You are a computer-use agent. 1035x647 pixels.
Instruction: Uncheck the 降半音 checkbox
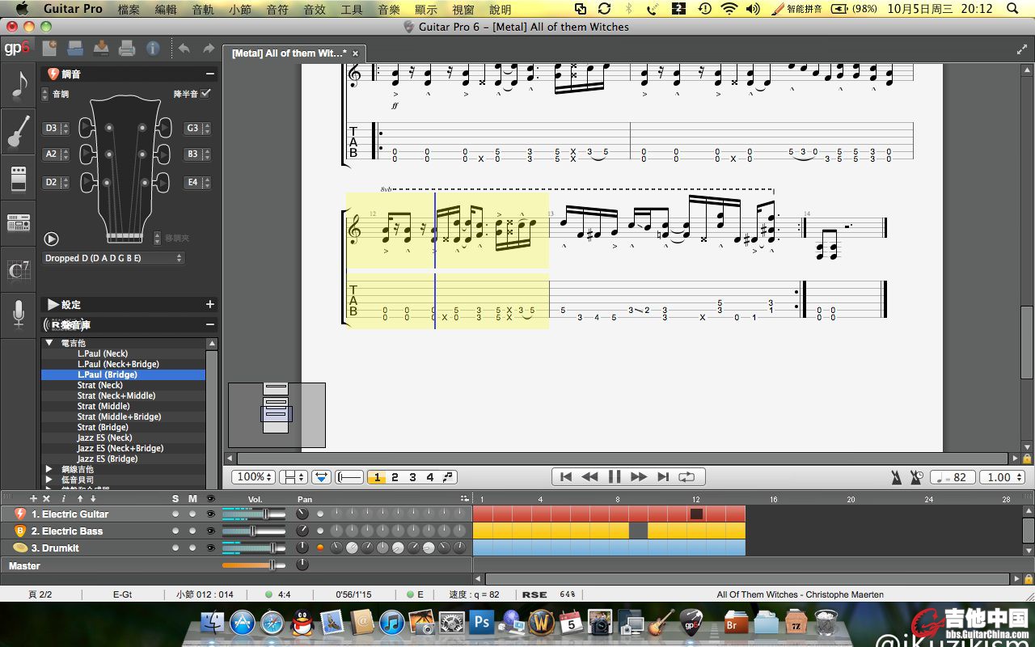tap(205, 94)
